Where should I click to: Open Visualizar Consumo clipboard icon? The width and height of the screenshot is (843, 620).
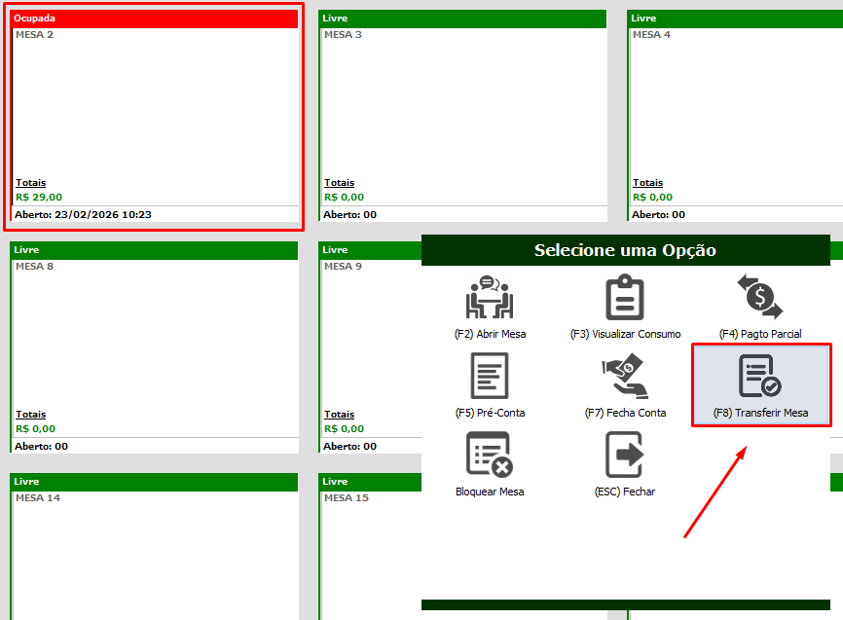point(625,299)
